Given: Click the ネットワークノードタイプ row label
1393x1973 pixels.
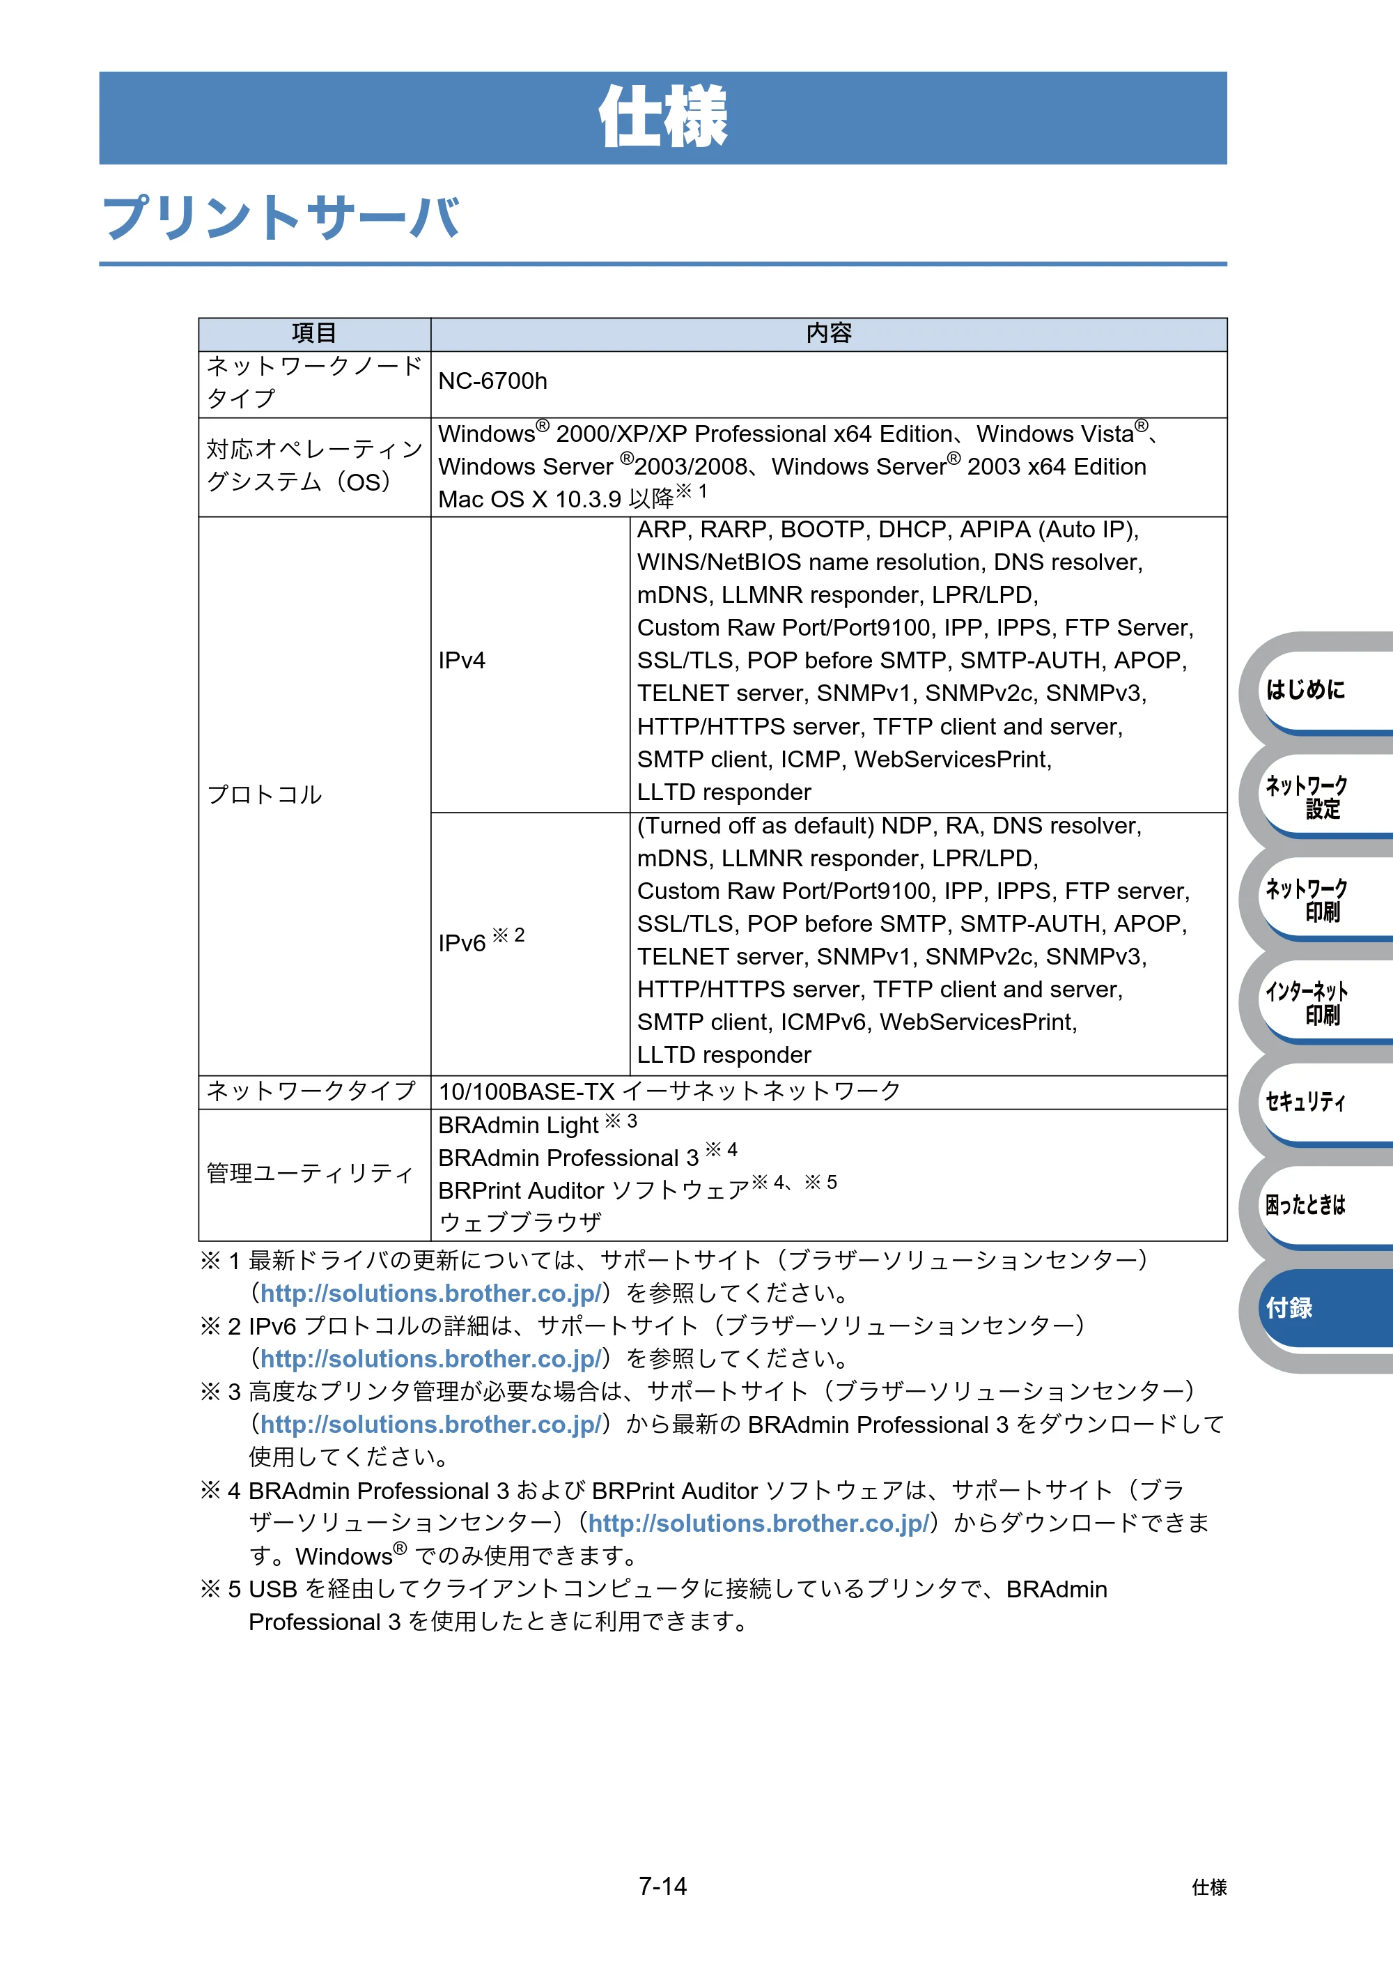Looking at the screenshot, I should tap(314, 383).
